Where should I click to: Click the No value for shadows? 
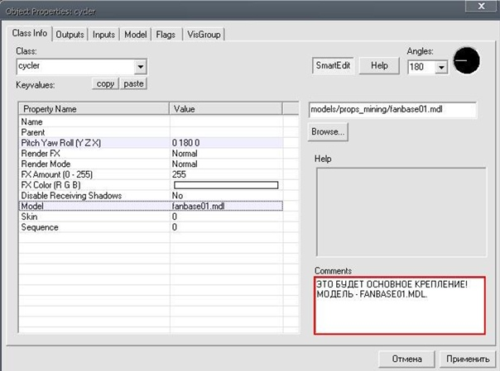tap(177, 195)
